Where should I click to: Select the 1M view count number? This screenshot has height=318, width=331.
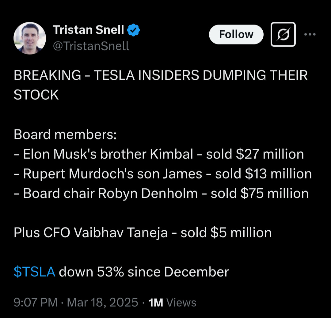point(156,303)
